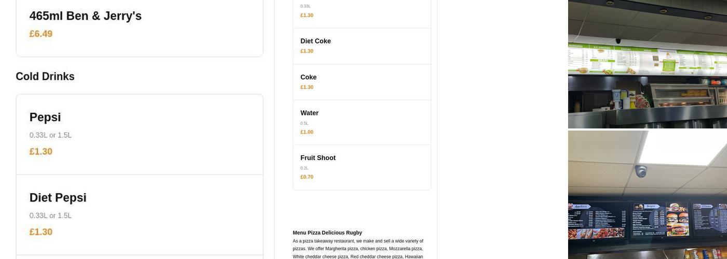This screenshot has width=727, height=259.
Task: Click the £1.30 price under Pepsi
Action: pos(41,151)
